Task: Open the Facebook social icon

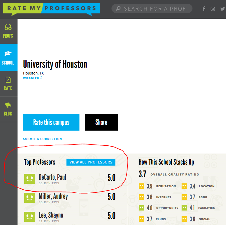Action: 204,9
